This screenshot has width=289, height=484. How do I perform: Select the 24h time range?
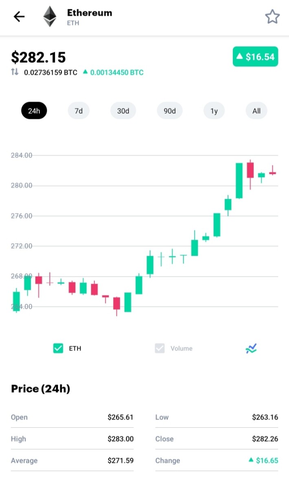(34, 111)
